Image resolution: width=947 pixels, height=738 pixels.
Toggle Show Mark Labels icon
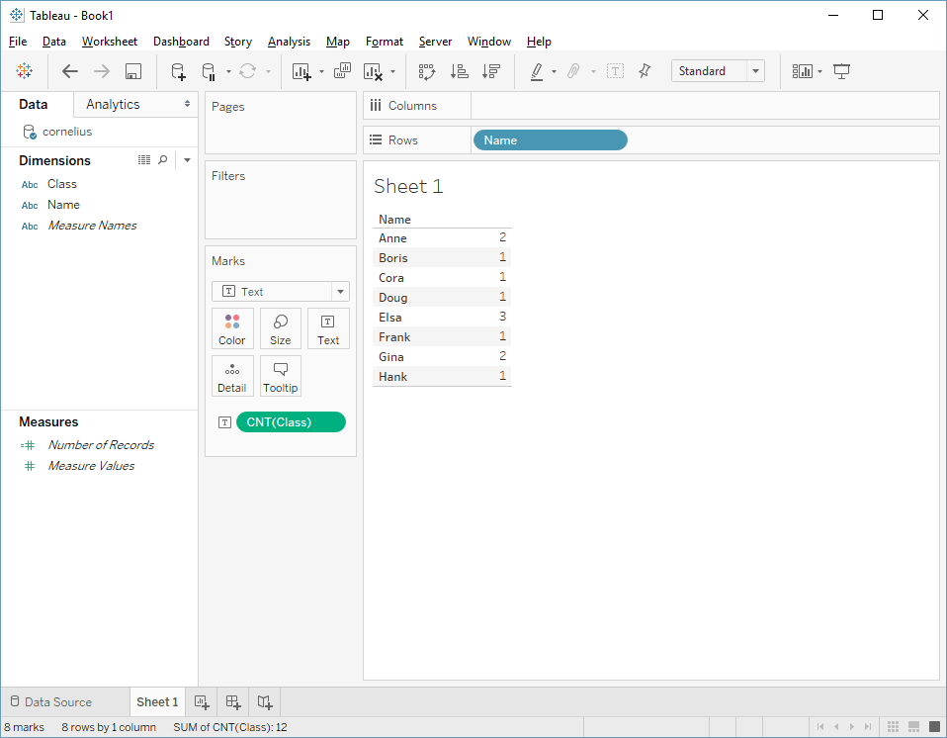(x=615, y=71)
